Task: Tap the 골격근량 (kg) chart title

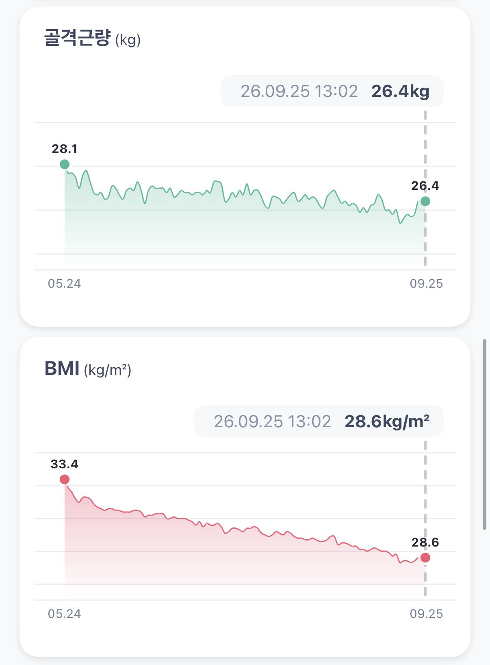Action: pyautogui.click(x=92, y=39)
